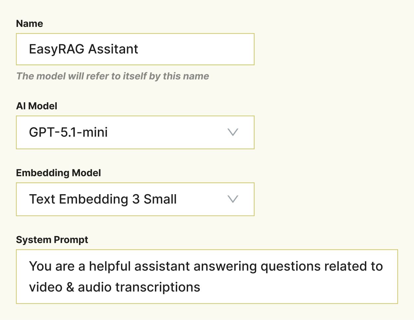Open the dropdown showing GPT-5.1-mini
The image size is (414, 320).
point(133,132)
